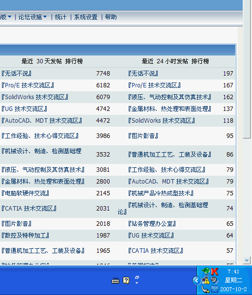The height and width of the screenshot is (295, 252).
Task: Open 『Pro/E 技术交流区』 in the 30-day ranking
Action: click(28, 85)
